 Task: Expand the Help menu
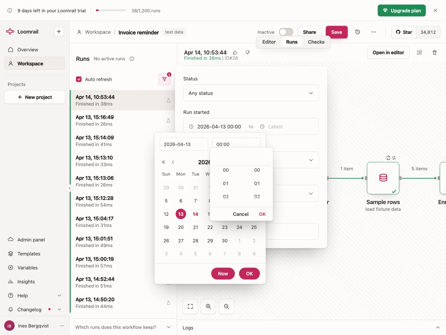(x=59, y=296)
